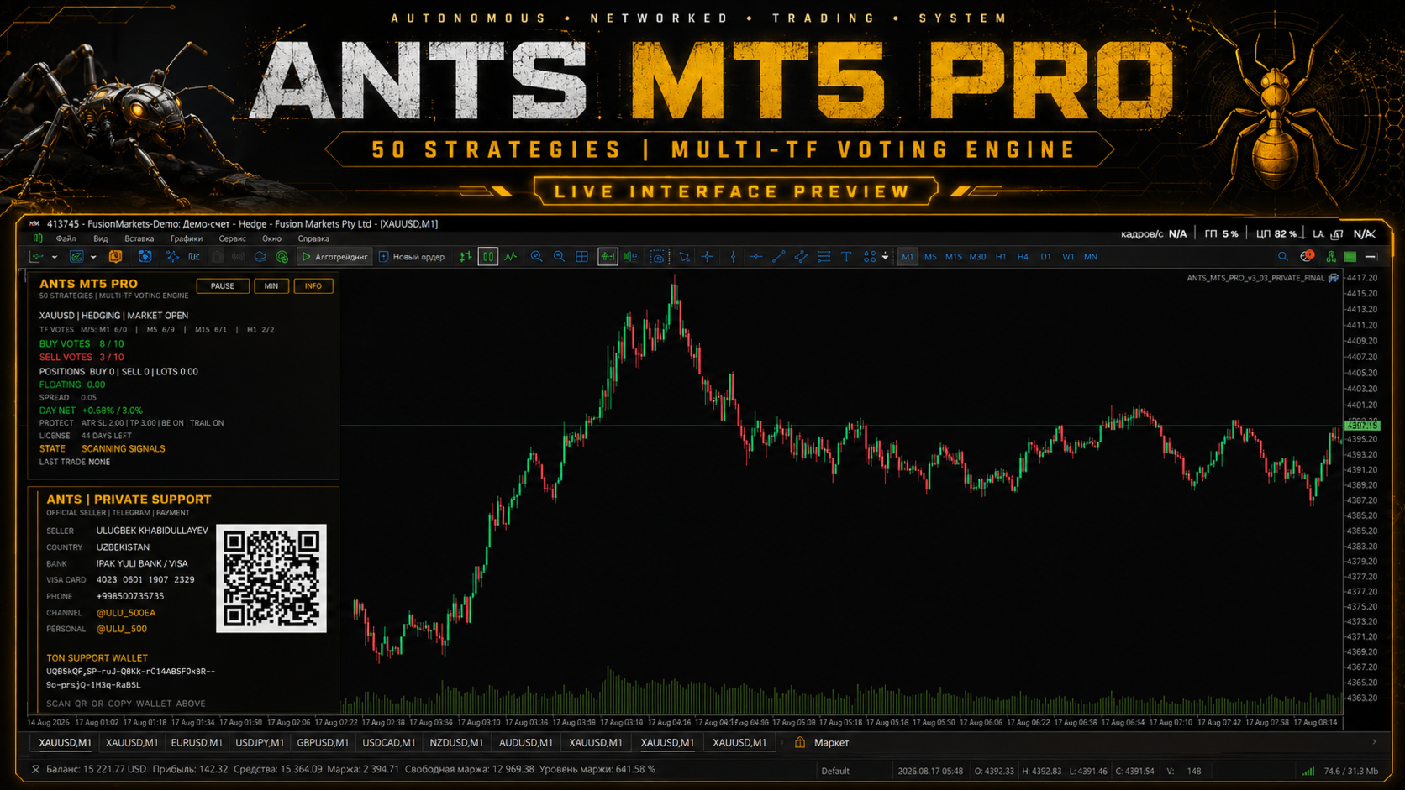Screen dimensions: 1405x790
Task: Click the connection signal bars icon
Action: [x=1308, y=771]
